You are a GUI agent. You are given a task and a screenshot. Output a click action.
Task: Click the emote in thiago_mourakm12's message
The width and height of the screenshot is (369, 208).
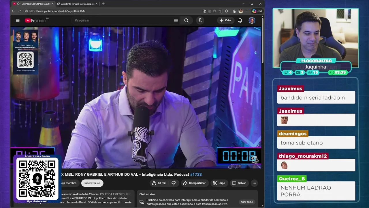click(x=284, y=165)
